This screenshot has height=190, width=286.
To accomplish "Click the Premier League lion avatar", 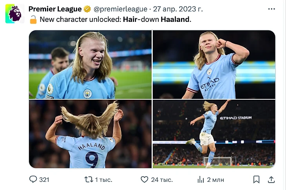I will click(x=15, y=14).
